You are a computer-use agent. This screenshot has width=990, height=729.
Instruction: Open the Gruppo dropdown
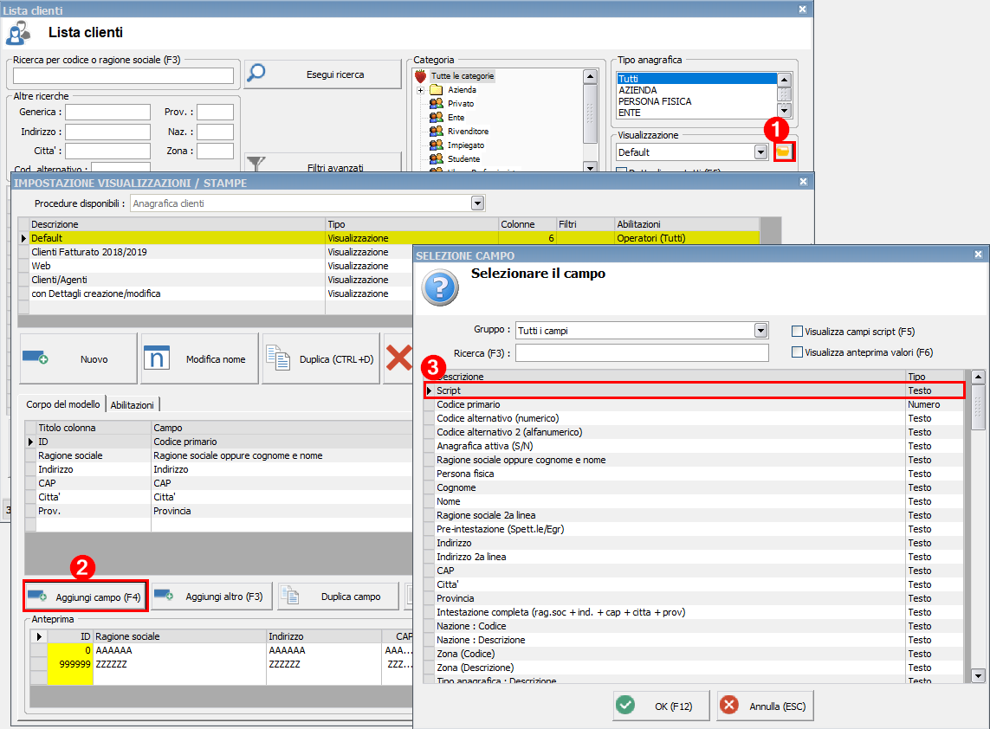click(x=760, y=331)
